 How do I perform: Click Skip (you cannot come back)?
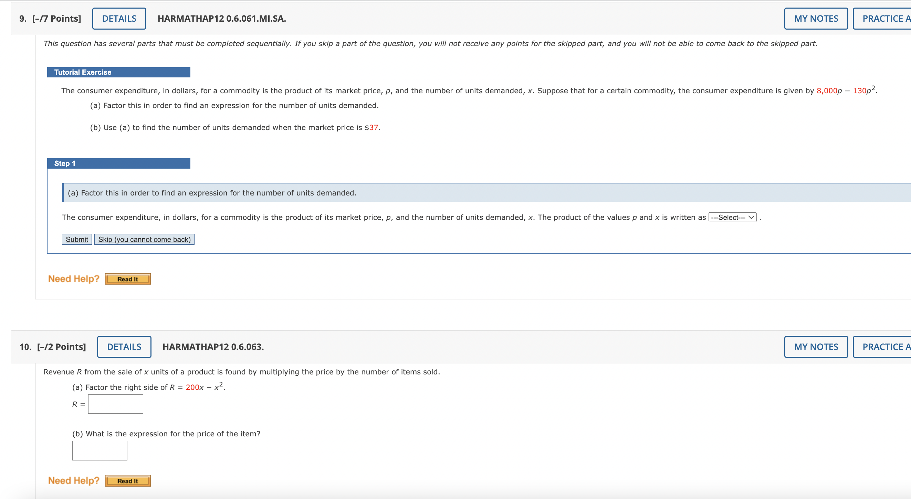point(144,239)
